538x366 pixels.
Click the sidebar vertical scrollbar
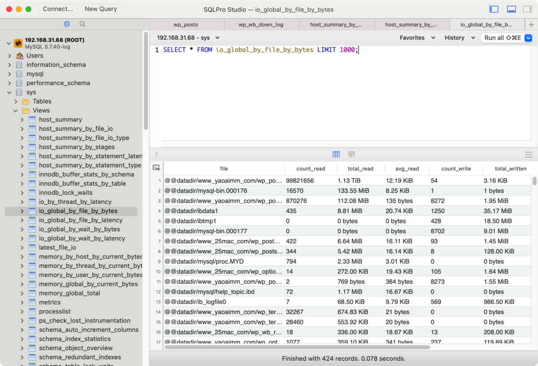146,81
